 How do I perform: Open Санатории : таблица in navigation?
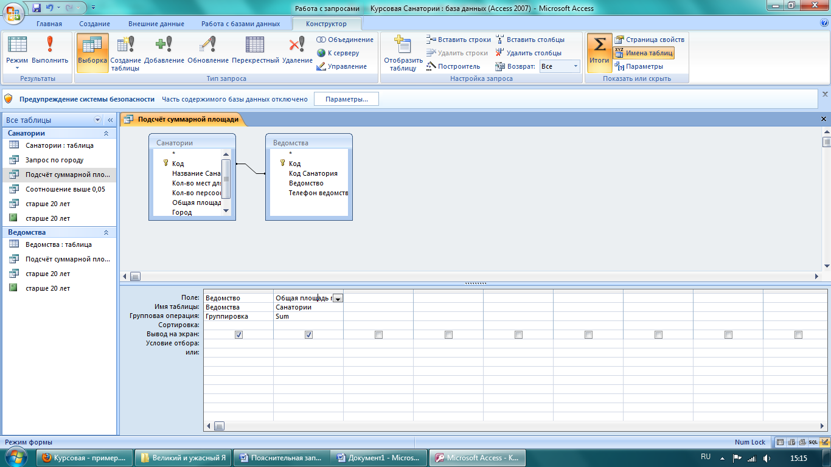[x=58, y=145]
